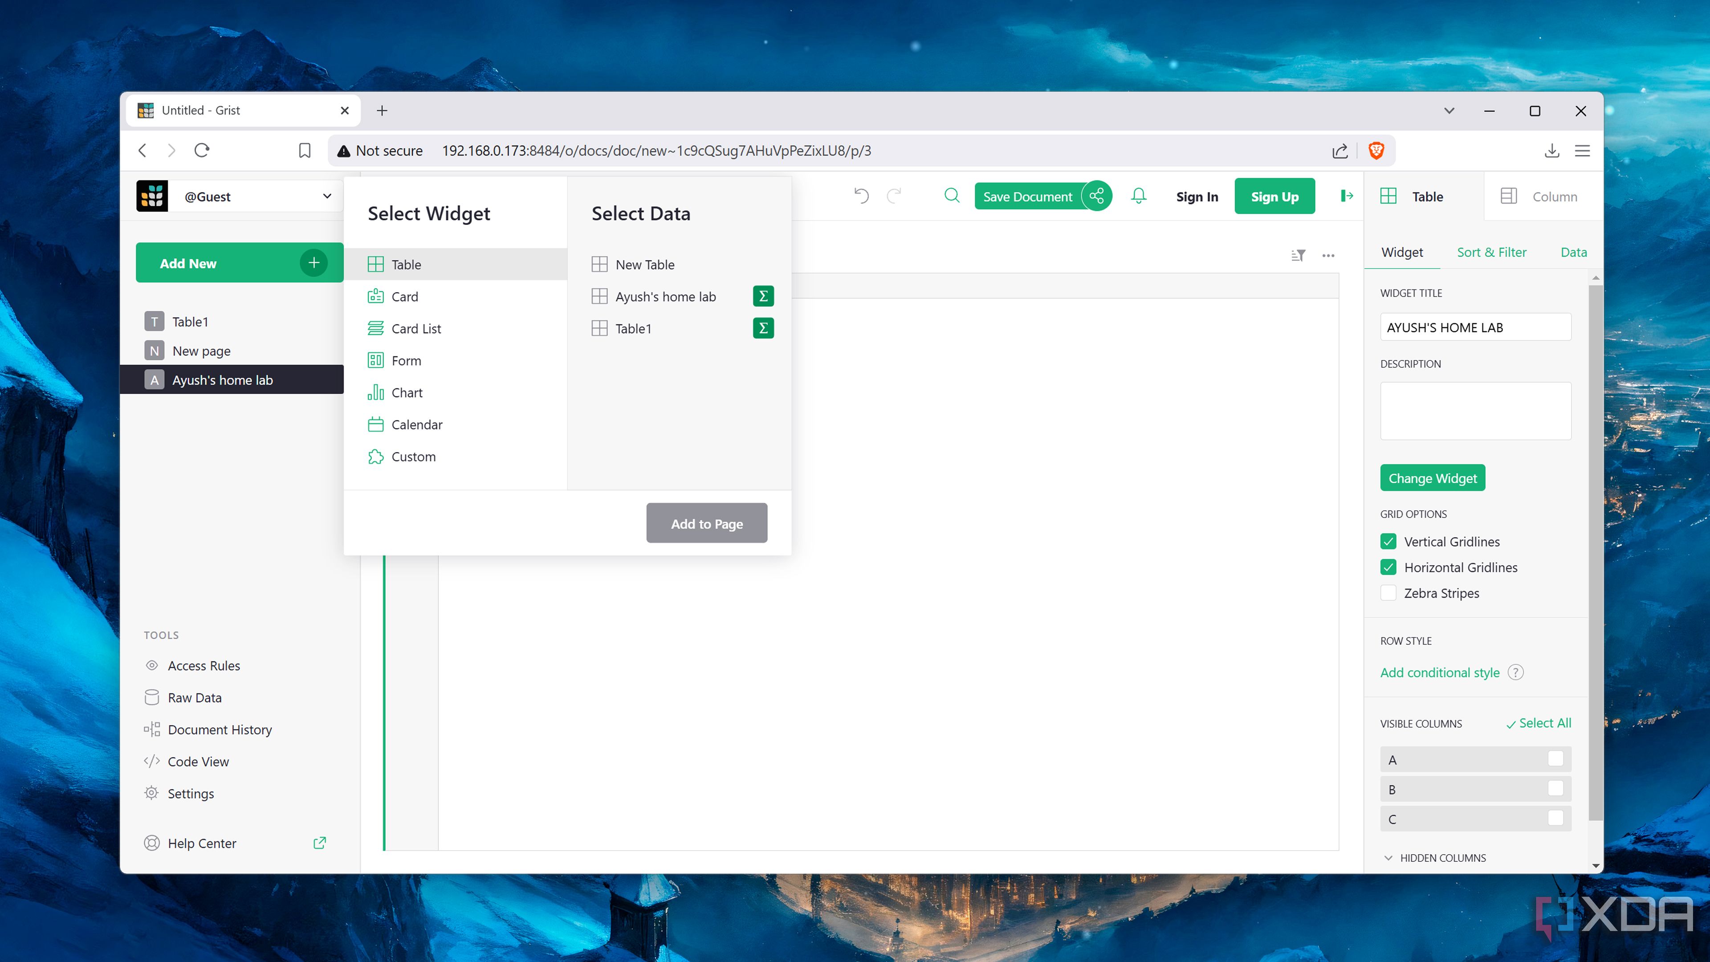The height and width of the screenshot is (962, 1710).
Task: Select Calendar widget type
Action: pyautogui.click(x=456, y=424)
